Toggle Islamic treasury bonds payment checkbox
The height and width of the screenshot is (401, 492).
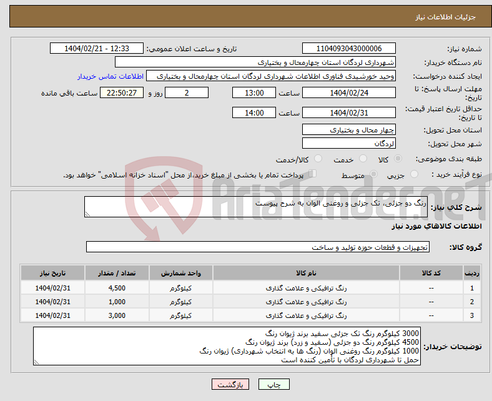(x=313, y=174)
